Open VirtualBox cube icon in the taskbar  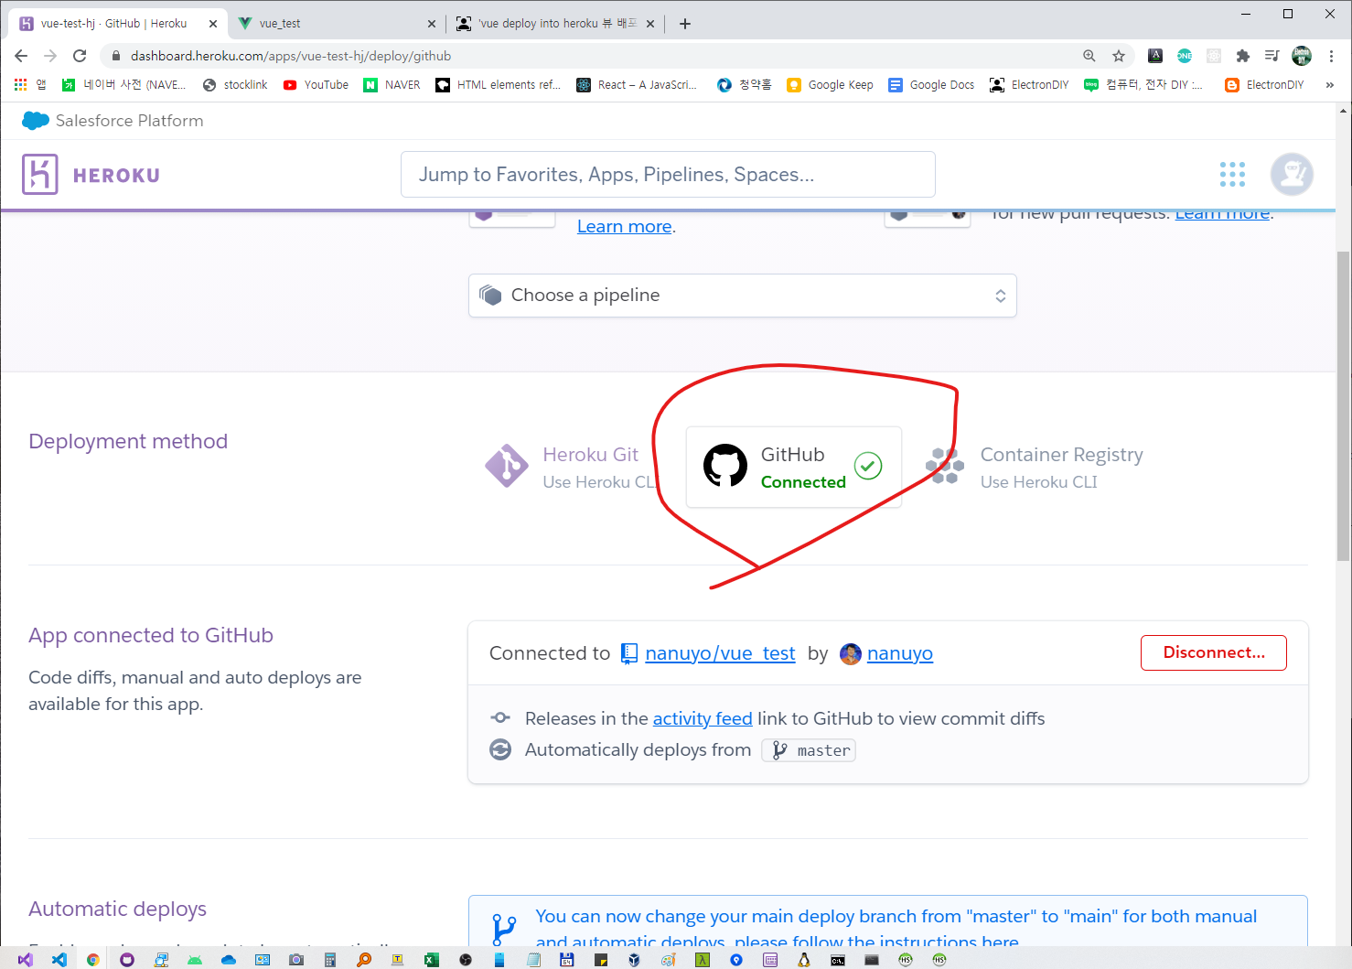634,960
